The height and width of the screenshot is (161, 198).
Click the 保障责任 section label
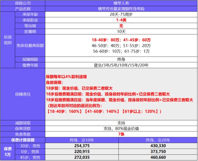(23, 94)
